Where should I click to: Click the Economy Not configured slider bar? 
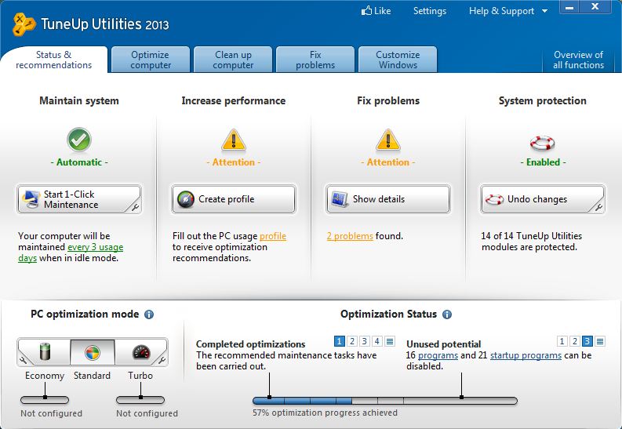[45, 400]
